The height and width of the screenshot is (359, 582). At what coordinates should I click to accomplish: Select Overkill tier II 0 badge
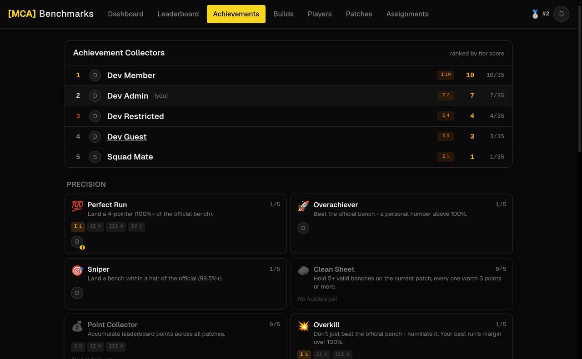coord(322,354)
